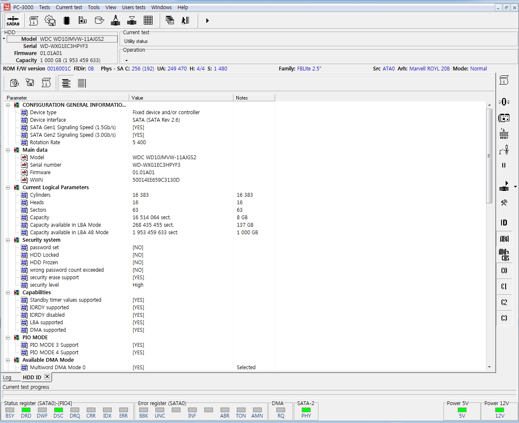The width and height of the screenshot is (519, 423).
Task: Open the Tests menu
Action: [x=45, y=8]
